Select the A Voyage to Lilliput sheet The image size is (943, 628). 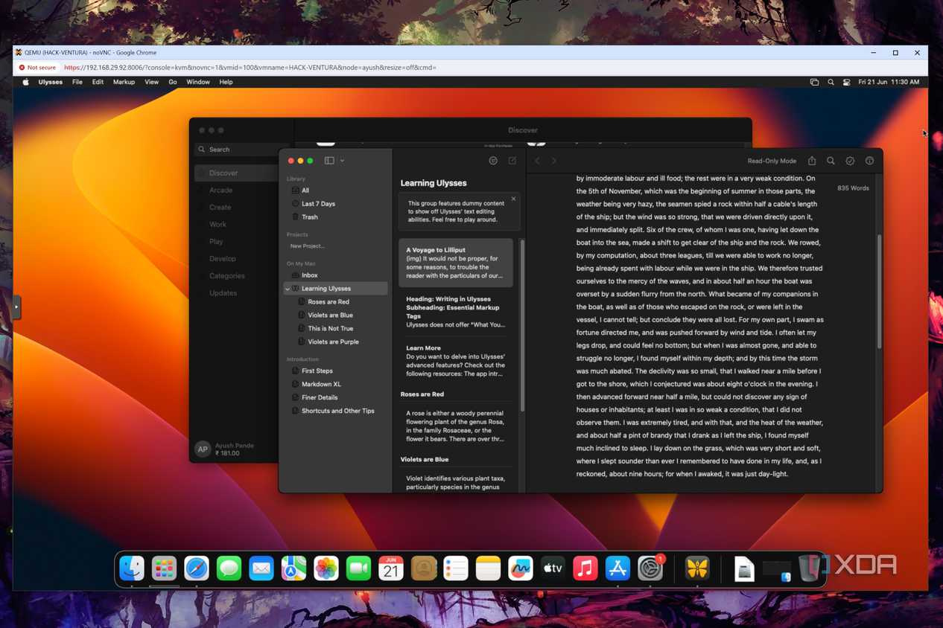(x=456, y=263)
